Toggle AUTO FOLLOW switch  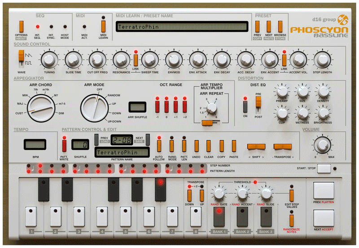[x=159, y=146]
